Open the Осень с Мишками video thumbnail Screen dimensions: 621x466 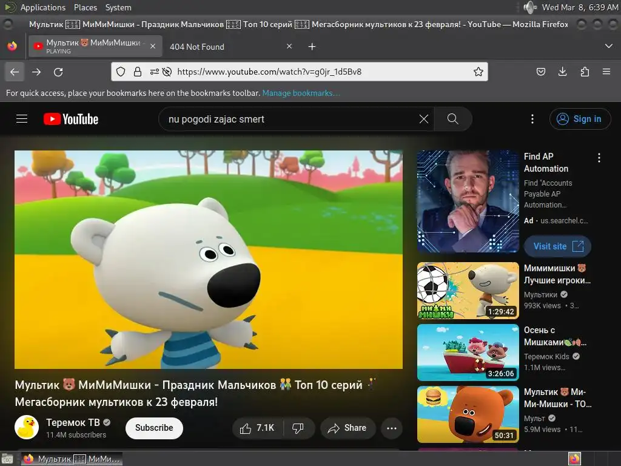click(x=468, y=353)
